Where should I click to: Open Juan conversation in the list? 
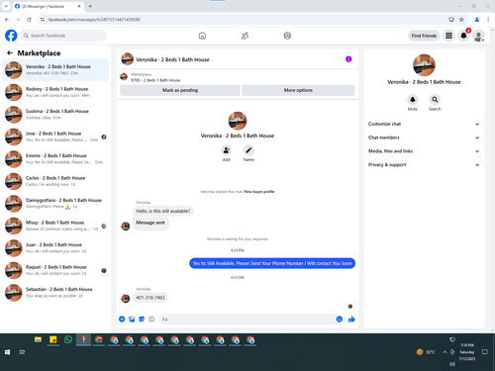click(x=55, y=247)
